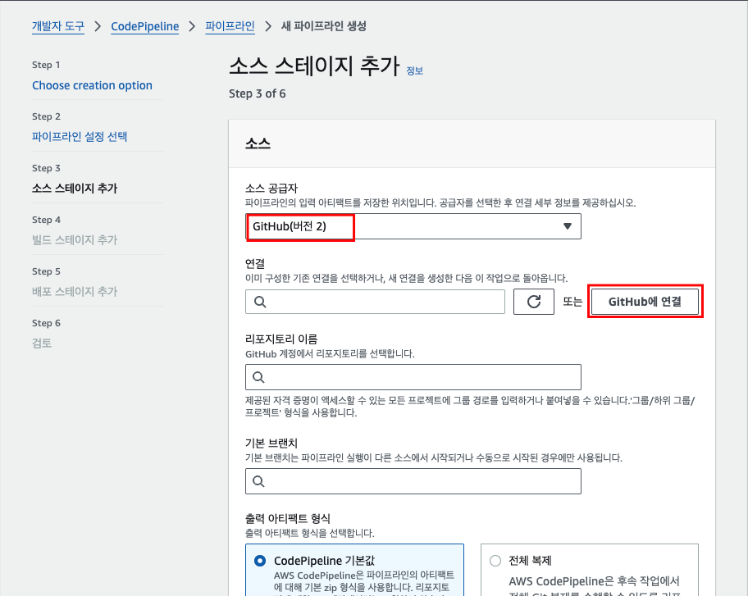The image size is (748, 596).
Task: Click the GitHub에 연결 button
Action: pos(645,302)
